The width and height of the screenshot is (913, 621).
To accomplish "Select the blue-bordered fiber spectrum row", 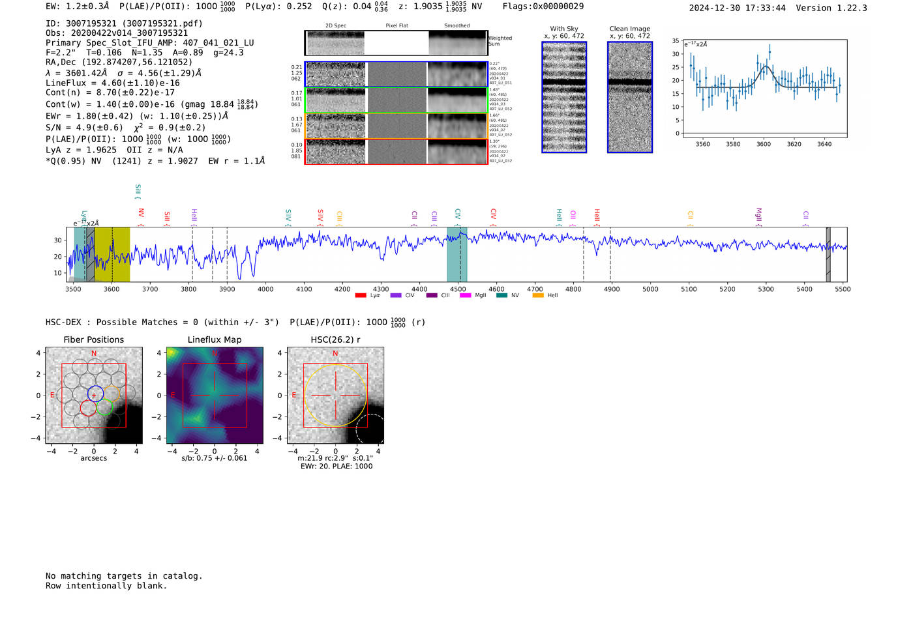I will click(x=396, y=74).
